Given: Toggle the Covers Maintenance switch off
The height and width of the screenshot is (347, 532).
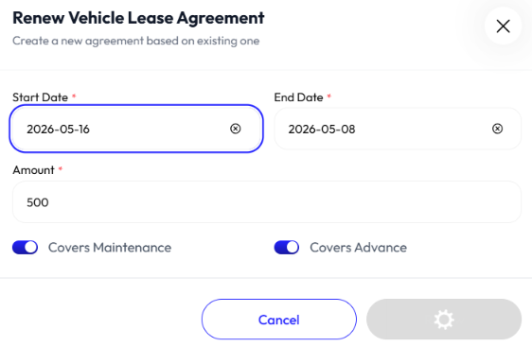Looking at the screenshot, I should point(26,248).
